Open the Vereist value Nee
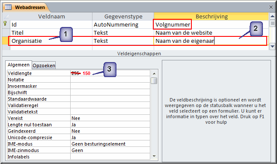The image size is (277, 164). click(110, 118)
